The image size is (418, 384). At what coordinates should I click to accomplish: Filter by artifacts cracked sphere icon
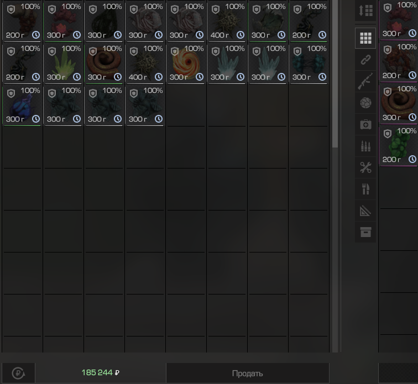tap(365, 103)
